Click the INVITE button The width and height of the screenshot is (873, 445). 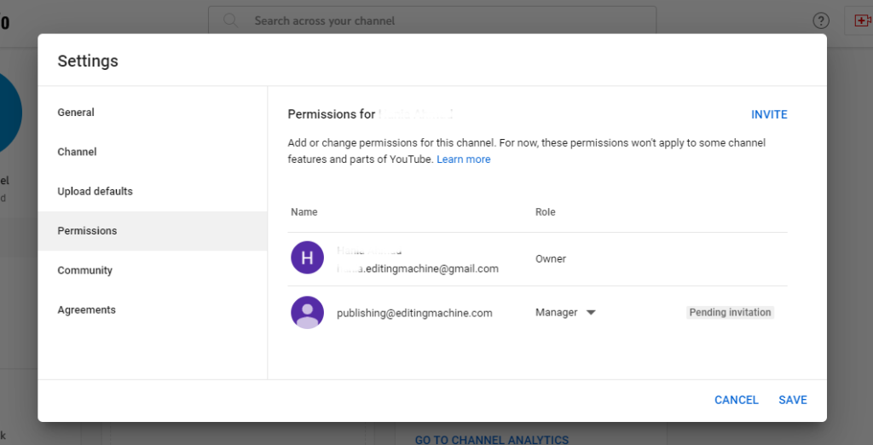[x=769, y=115]
